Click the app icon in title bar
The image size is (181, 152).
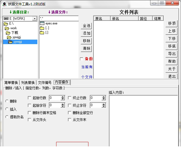(4, 4)
